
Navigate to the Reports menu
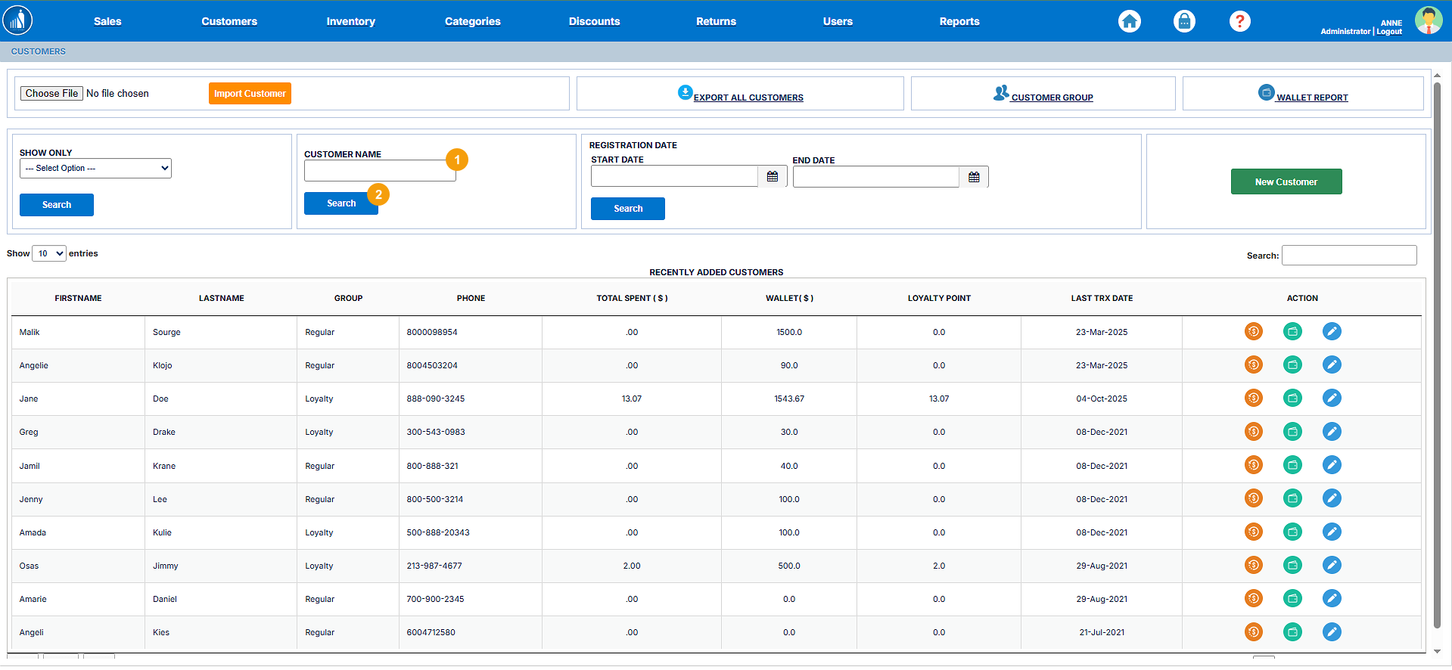[959, 21]
